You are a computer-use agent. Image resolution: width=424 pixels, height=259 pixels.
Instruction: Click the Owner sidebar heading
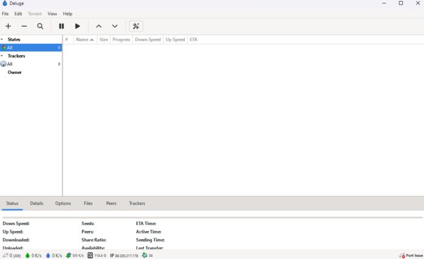(x=15, y=72)
